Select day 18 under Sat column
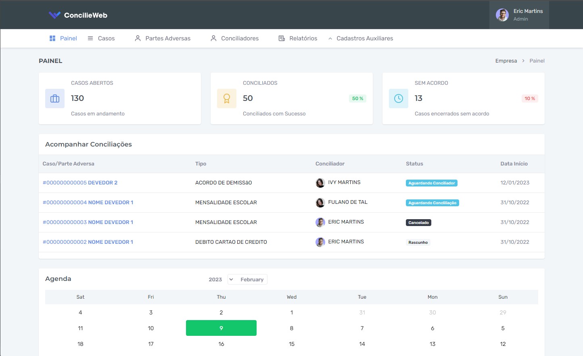Image resolution: width=583 pixels, height=356 pixels. tap(80, 344)
